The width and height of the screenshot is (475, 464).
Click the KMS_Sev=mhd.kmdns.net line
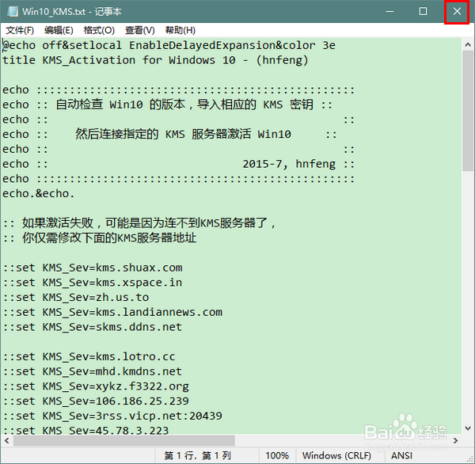point(93,371)
